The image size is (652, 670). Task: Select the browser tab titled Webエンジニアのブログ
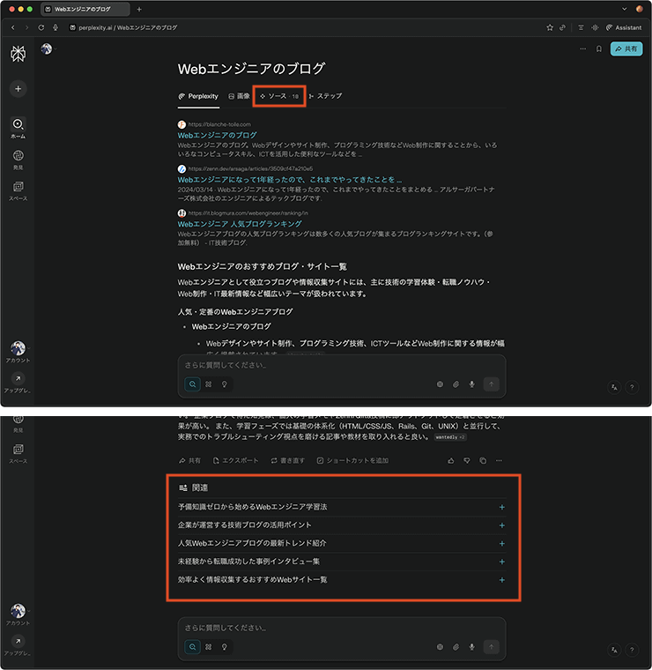point(85,9)
